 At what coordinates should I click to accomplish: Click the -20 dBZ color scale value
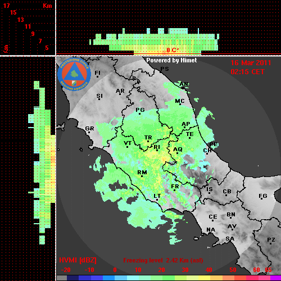[x=66, y=270]
